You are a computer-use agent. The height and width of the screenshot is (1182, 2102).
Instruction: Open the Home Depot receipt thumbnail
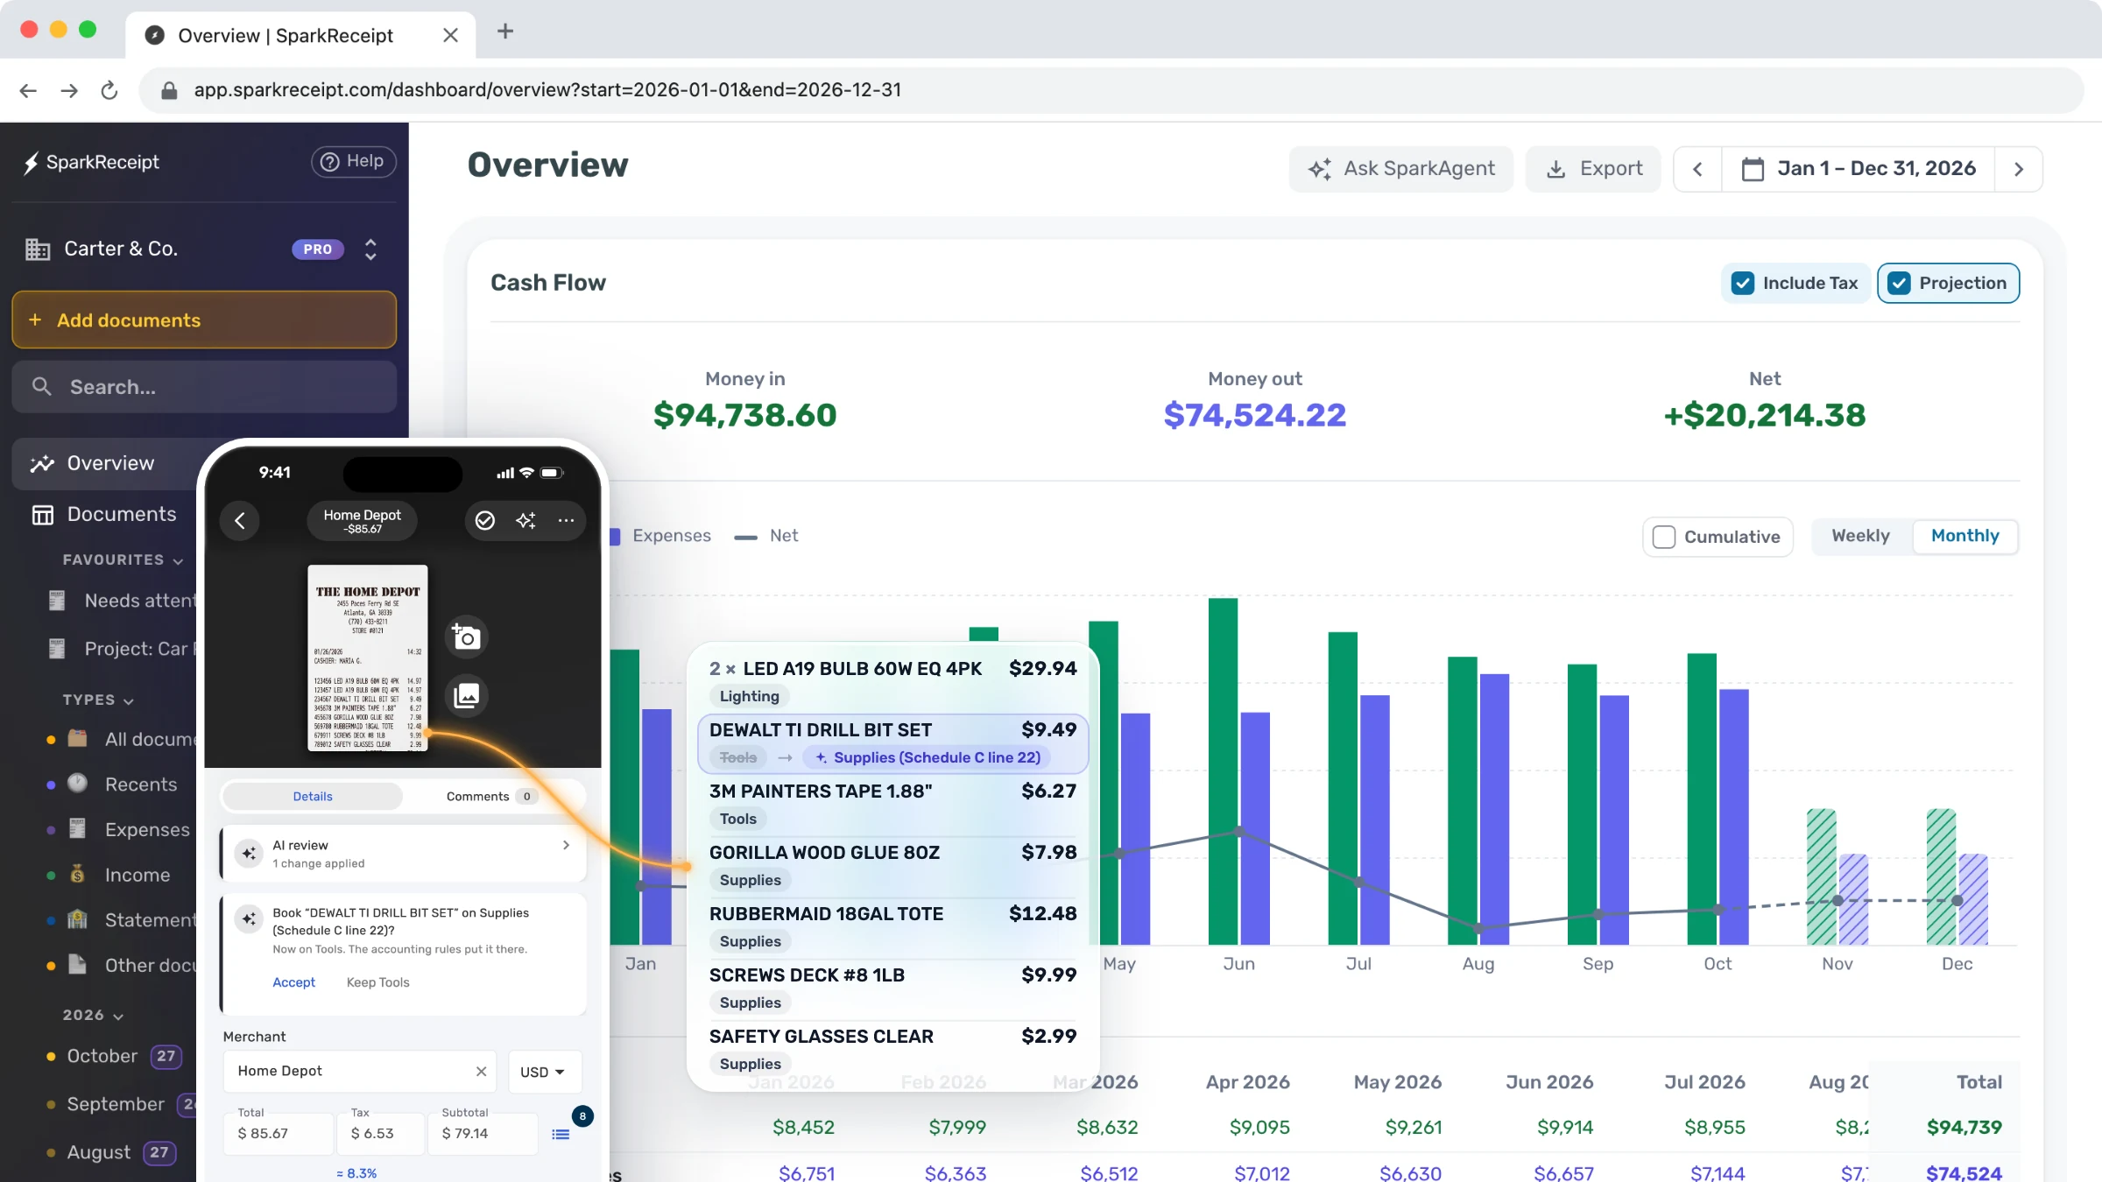[368, 658]
